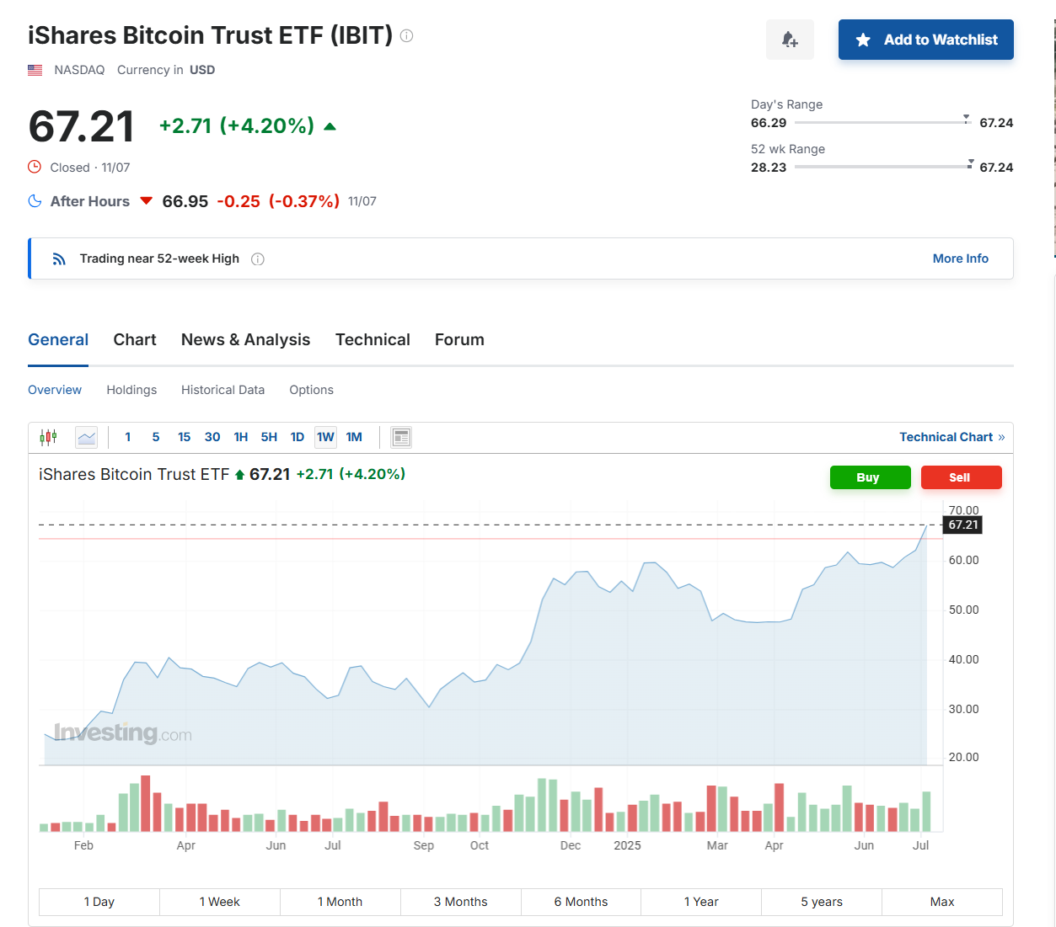The width and height of the screenshot is (1056, 927).
Task: Click the +2.71 (+4.20%) change in header
Action: pyautogui.click(x=237, y=126)
